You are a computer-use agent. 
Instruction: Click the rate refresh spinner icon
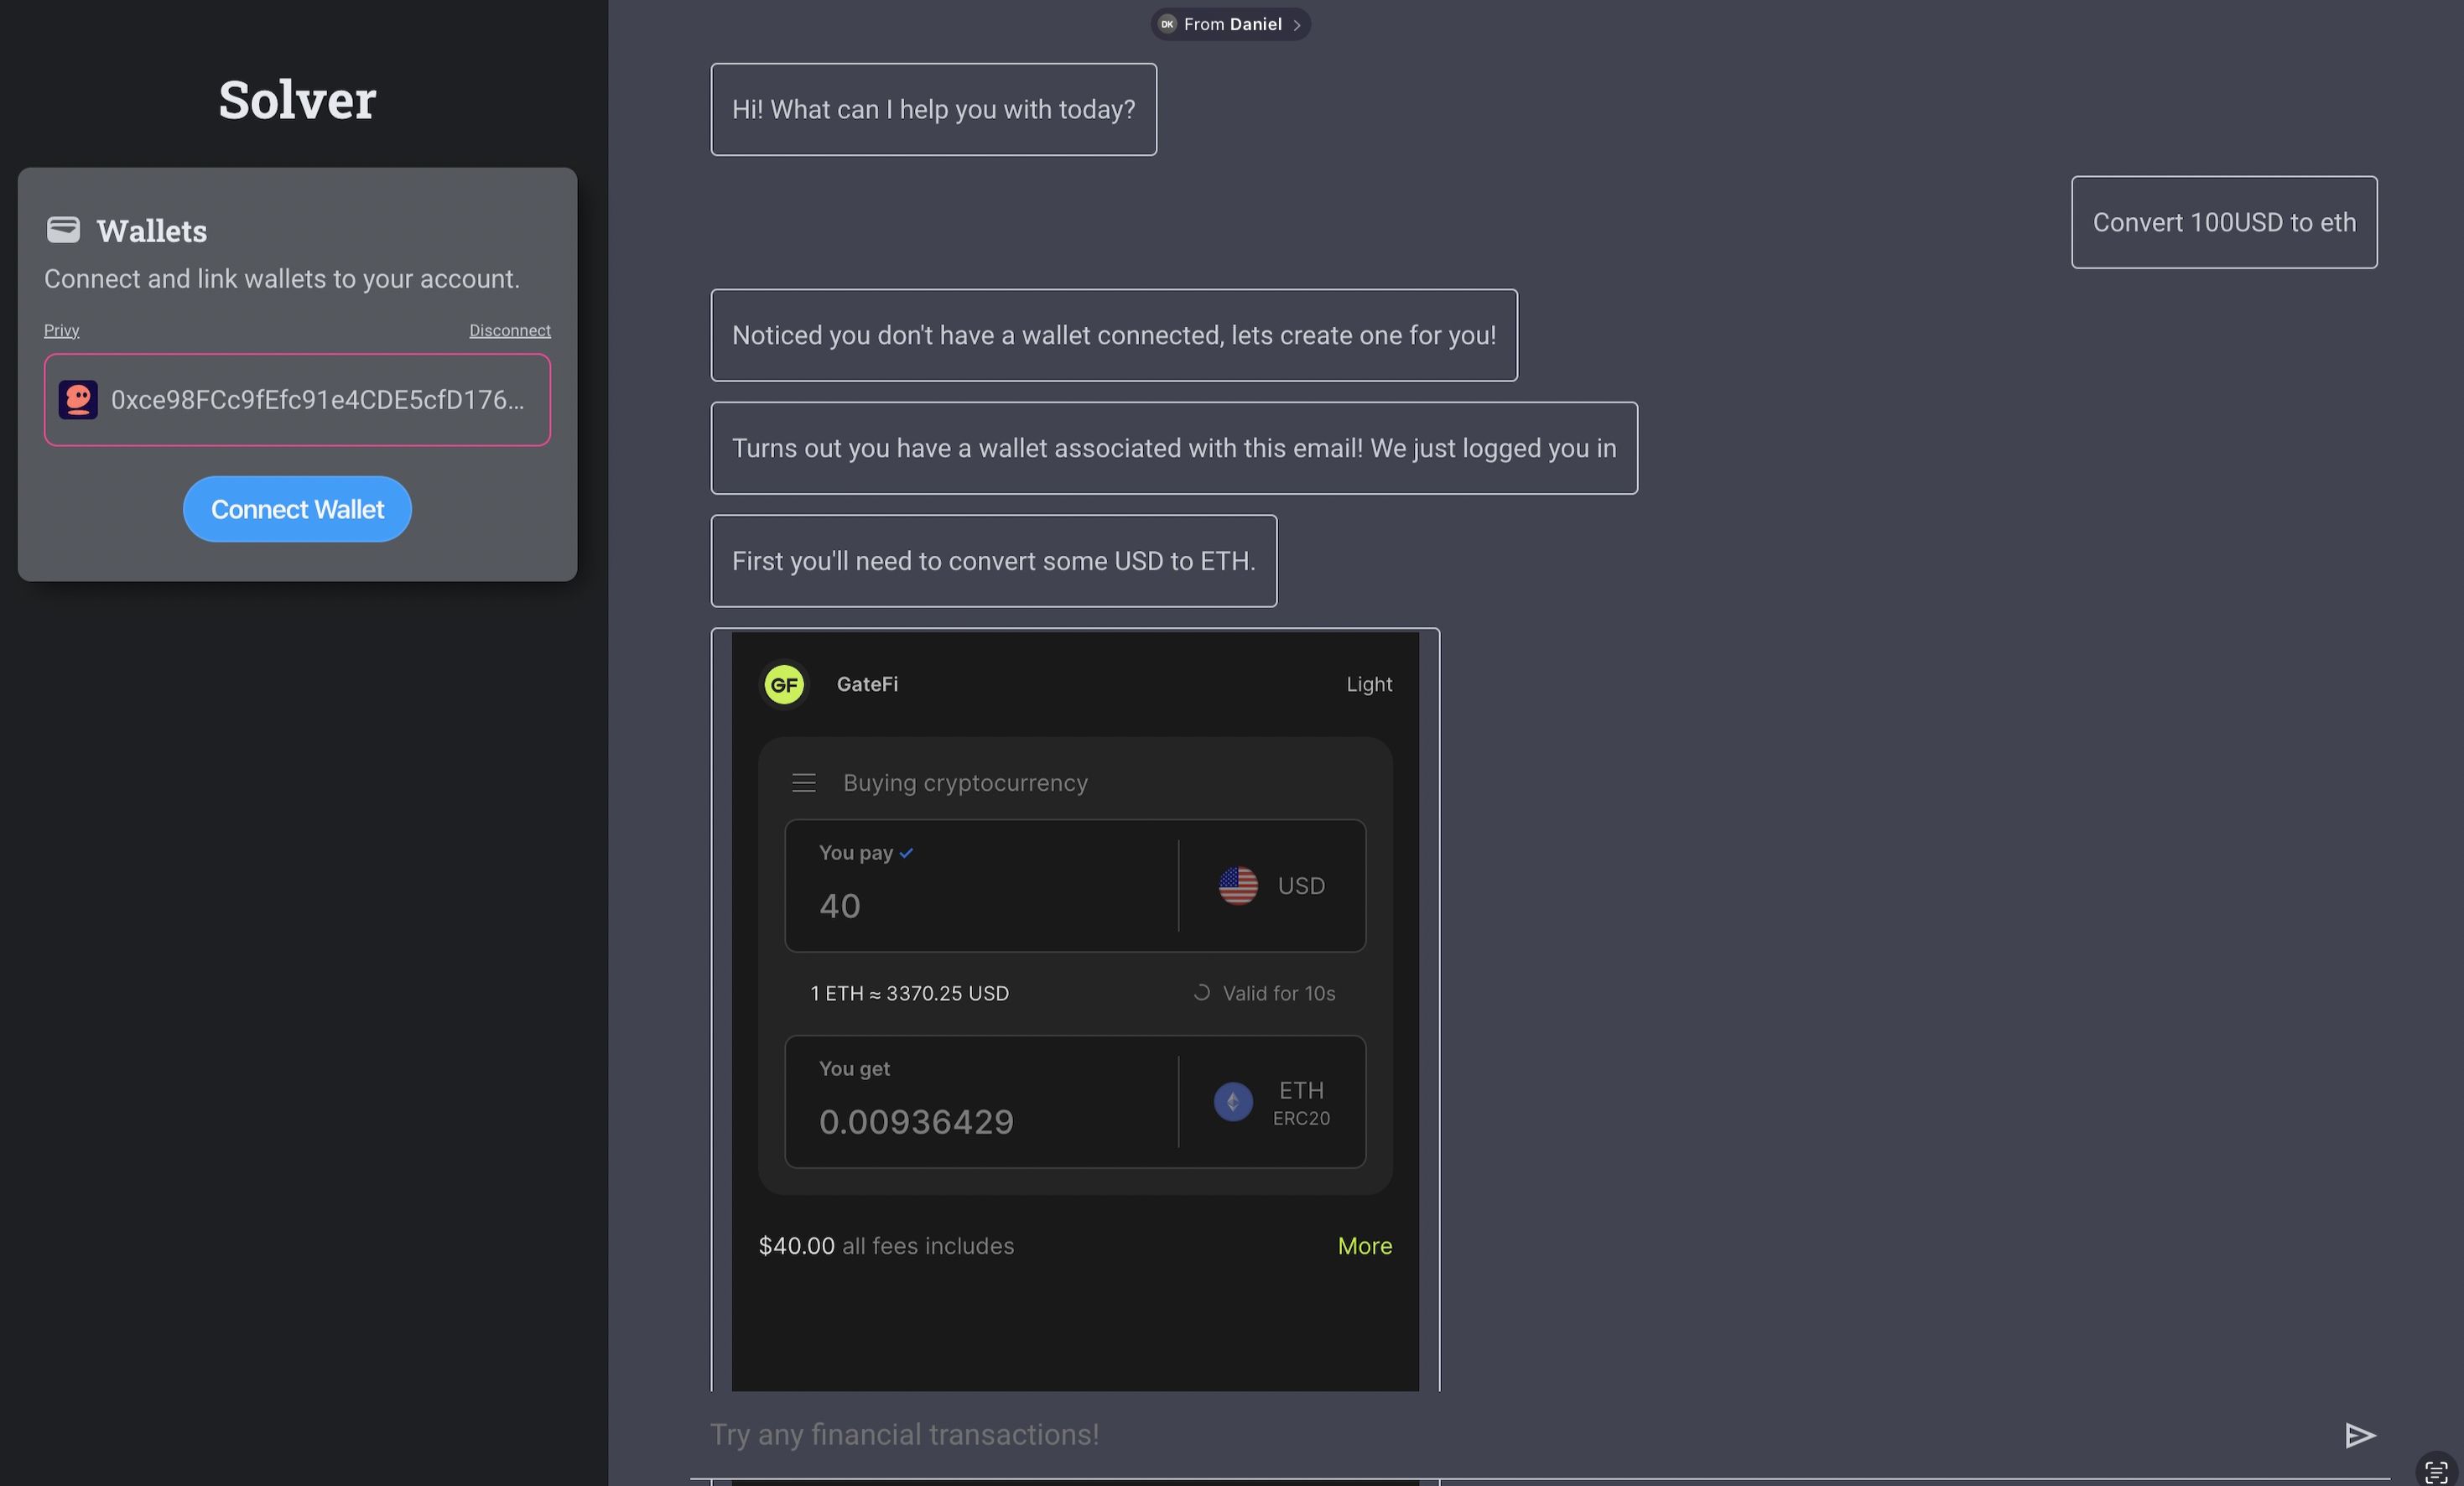(x=1202, y=993)
